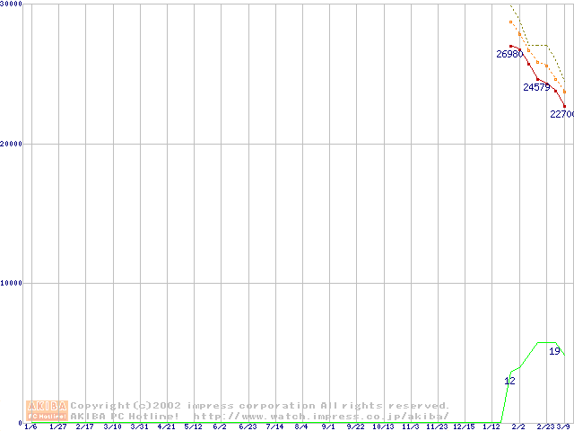Select the 2/2 date on the x-axis

pos(518,427)
